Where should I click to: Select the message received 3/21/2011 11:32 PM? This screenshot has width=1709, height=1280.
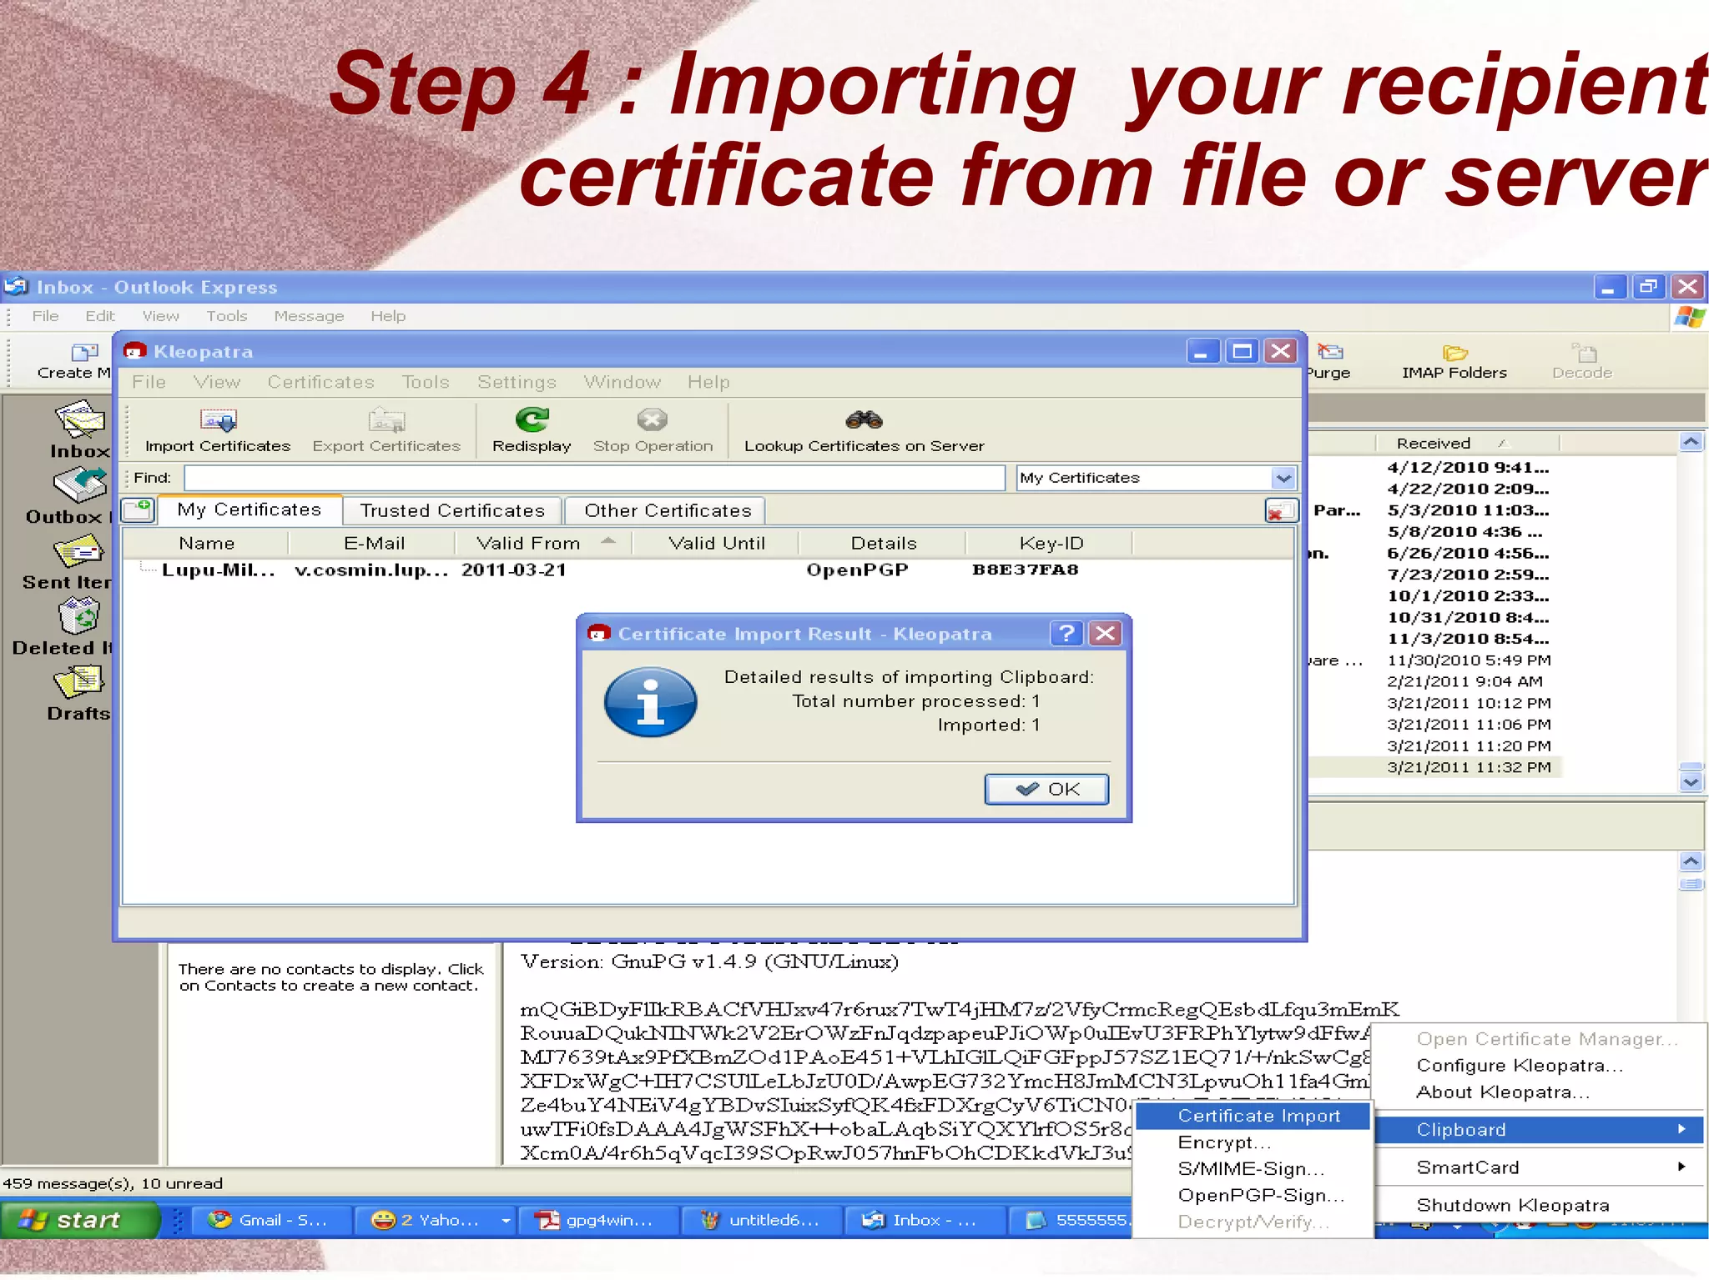tap(1469, 767)
